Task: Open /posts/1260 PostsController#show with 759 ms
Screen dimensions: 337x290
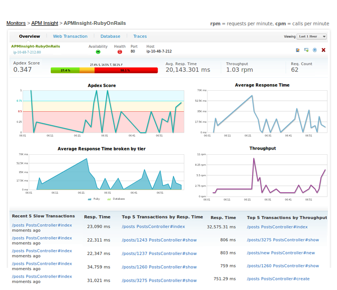Action: (x=159, y=267)
